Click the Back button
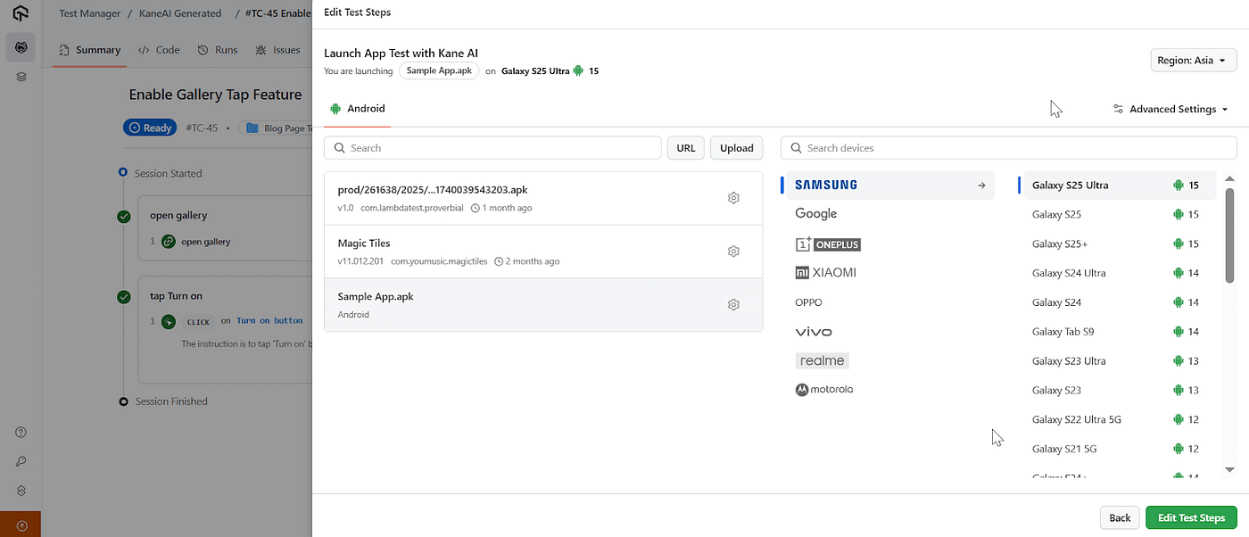 1120,517
